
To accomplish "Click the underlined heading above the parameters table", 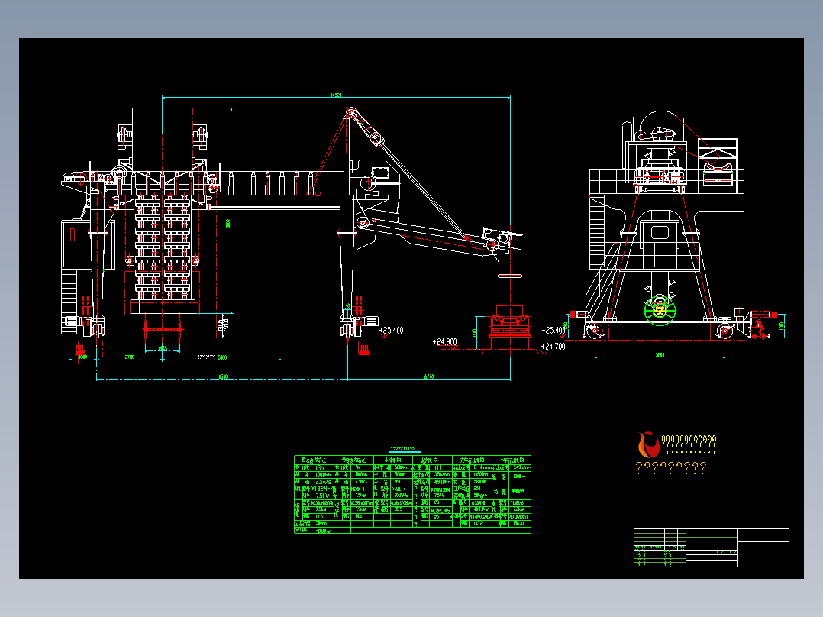I will pyautogui.click(x=405, y=450).
